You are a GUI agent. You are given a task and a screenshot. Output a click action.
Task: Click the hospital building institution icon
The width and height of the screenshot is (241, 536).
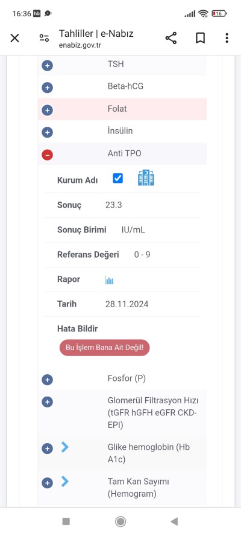tap(146, 178)
